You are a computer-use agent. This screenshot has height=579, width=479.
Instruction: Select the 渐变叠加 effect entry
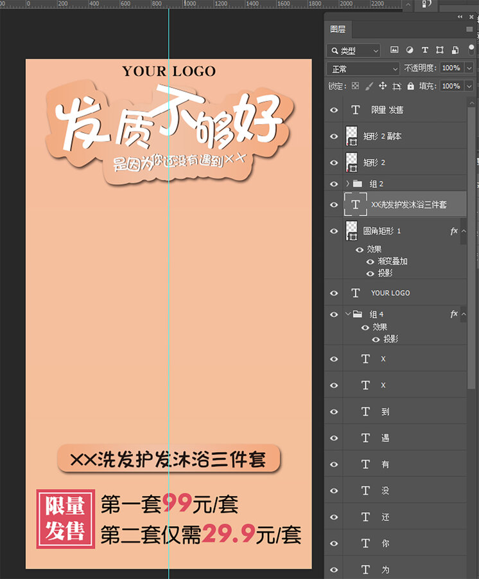coord(392,261)
